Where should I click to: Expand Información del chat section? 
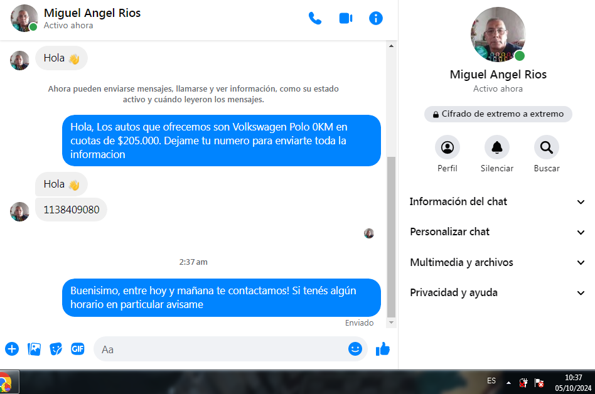[x=497, y=201]
